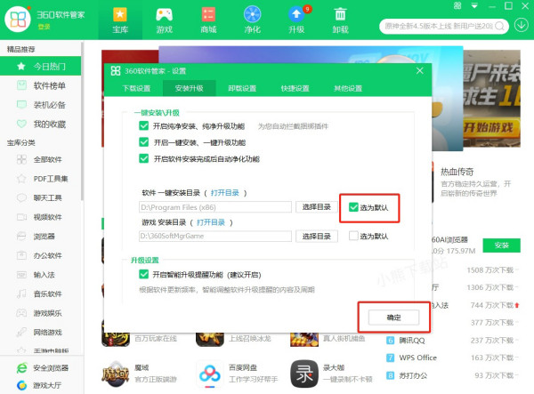This screenshot has height=394, width=534.
Task: Open the 百度网盘 app icon
Action: tap(210, 374)
